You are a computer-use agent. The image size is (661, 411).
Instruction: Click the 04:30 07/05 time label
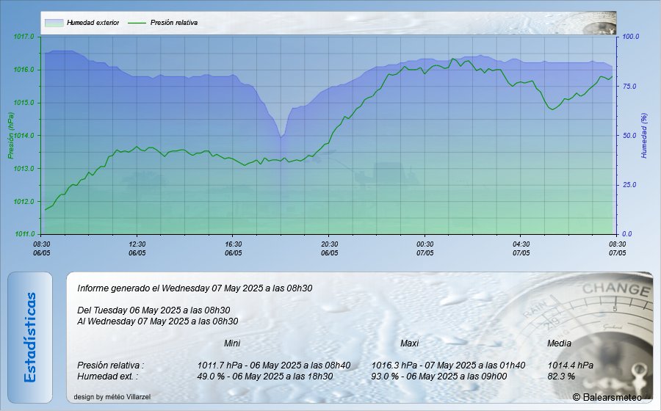click(x=521, y=249)
